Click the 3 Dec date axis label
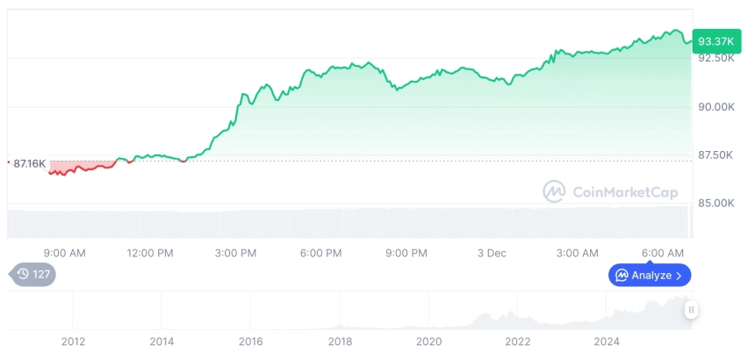Image resolution: width=755 pixels, height=352 pixels. [x=492, y=253]
